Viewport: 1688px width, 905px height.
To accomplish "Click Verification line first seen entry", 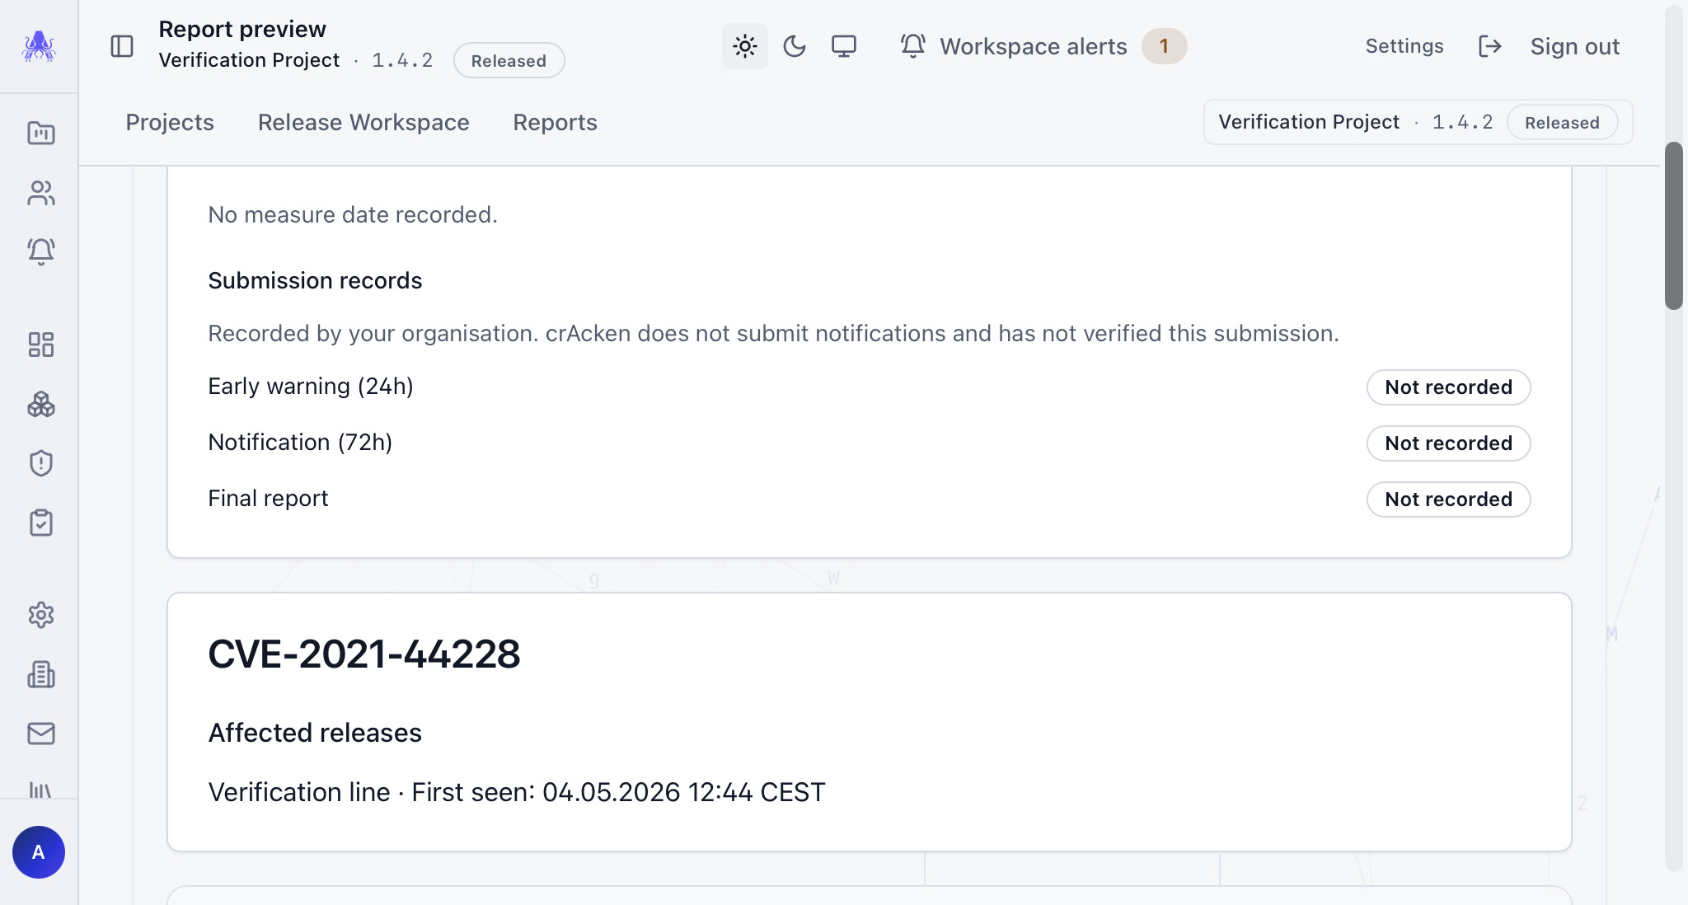I will click(x=517, y=792).
